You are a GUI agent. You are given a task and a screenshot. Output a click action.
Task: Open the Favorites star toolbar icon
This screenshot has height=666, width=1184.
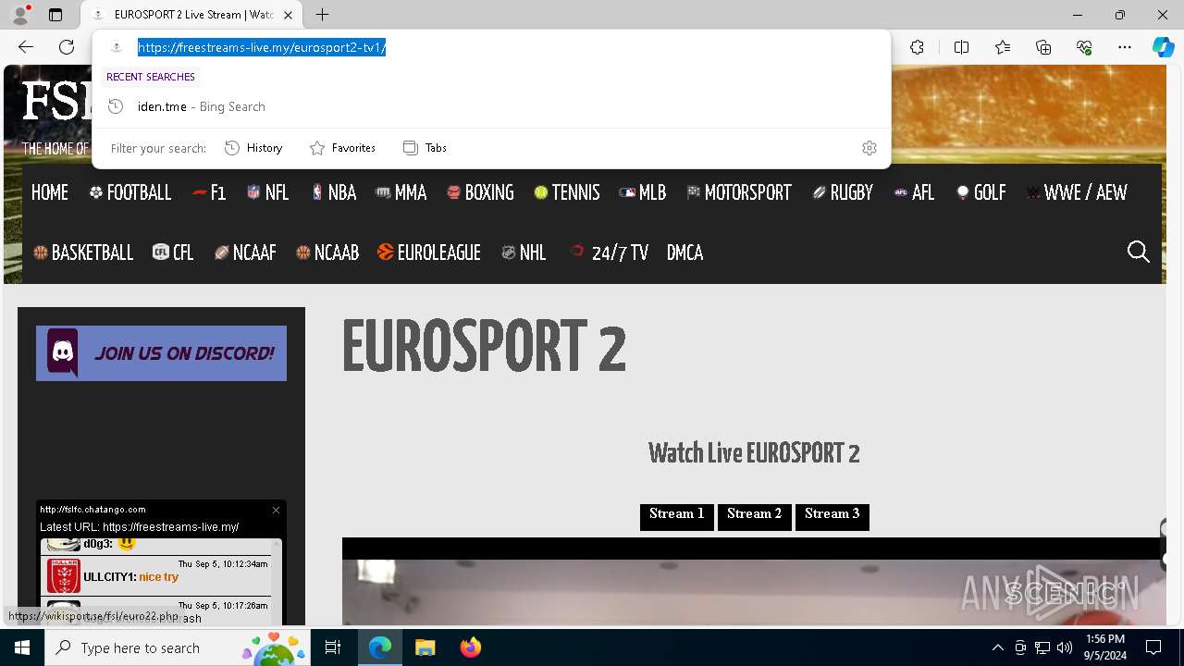point(1003,47)
